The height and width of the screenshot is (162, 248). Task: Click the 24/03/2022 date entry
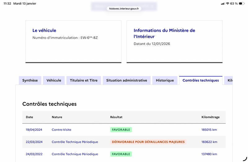point(34,154)
